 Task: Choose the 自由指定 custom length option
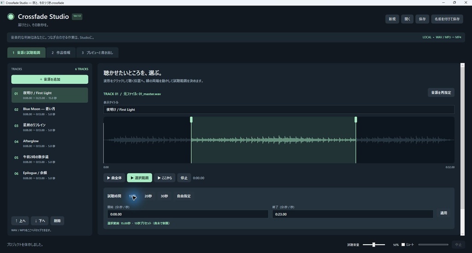183,196
